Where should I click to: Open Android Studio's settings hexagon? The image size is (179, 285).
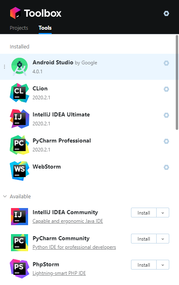click(x=166, y=63)
